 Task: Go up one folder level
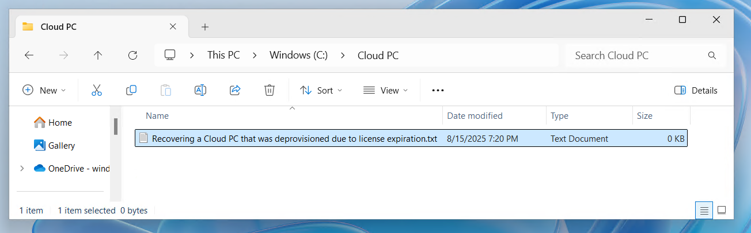[98, 56]
